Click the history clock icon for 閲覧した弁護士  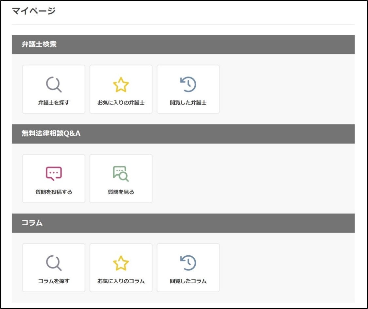(188, 84)
